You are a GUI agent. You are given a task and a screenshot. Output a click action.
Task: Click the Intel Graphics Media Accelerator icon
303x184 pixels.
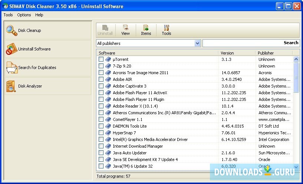coord(108,139)
